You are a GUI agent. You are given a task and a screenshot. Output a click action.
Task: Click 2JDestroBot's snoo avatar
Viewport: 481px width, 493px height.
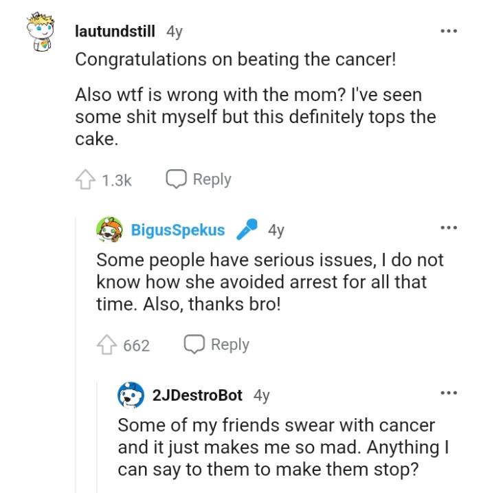click(x=131, y=395)
